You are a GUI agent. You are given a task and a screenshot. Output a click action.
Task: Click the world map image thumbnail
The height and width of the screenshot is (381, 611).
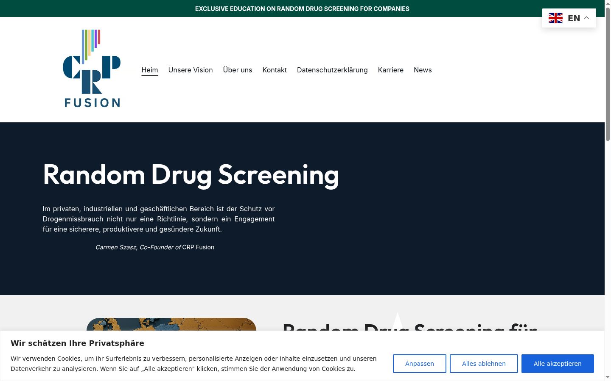pos(171,325)
